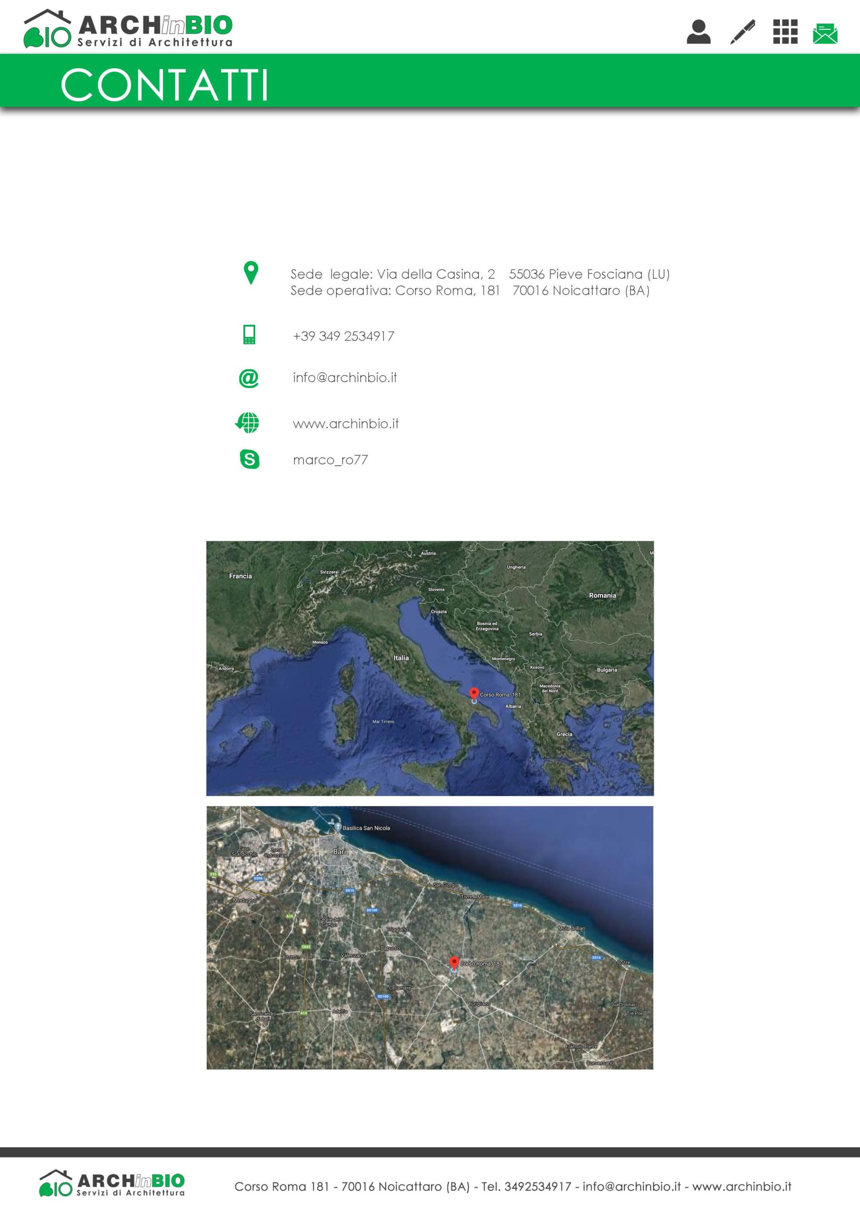The image size is (860, 1217).
Task: Click the Skype name marco_ro77
Action: click(330, 460)
